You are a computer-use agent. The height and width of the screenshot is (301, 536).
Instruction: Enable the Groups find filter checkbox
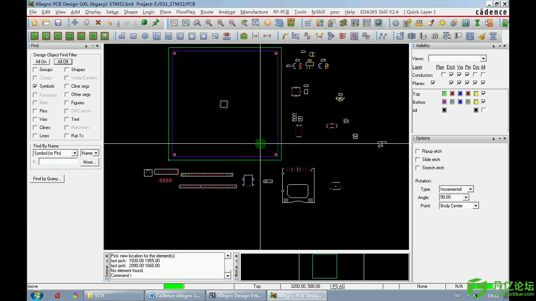pyautogui.click(x=35, y=70)
